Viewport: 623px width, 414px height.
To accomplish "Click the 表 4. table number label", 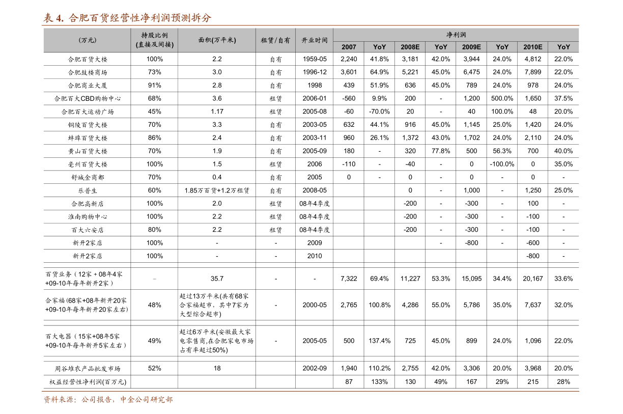I will [53, 18].
